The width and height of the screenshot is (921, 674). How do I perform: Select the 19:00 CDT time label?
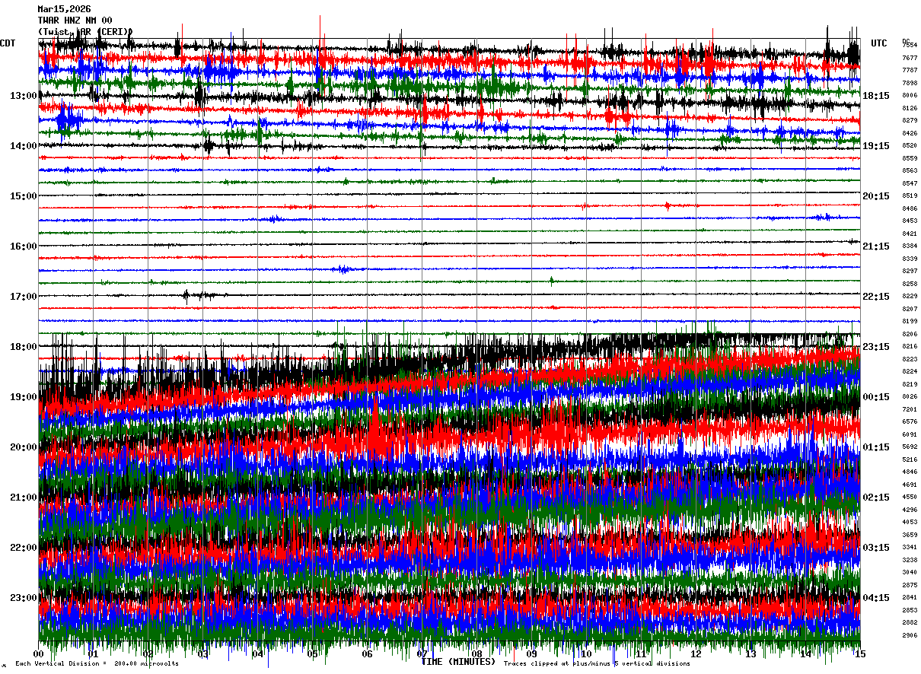click(x=24, y=397)
